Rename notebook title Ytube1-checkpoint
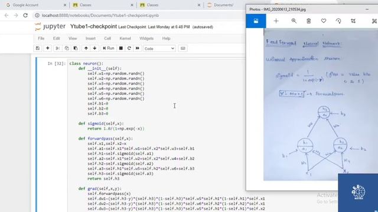Screen dimensions: 378x212 pos(93,26)
